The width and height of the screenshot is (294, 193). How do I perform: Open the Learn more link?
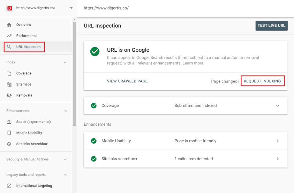(193, 63)
